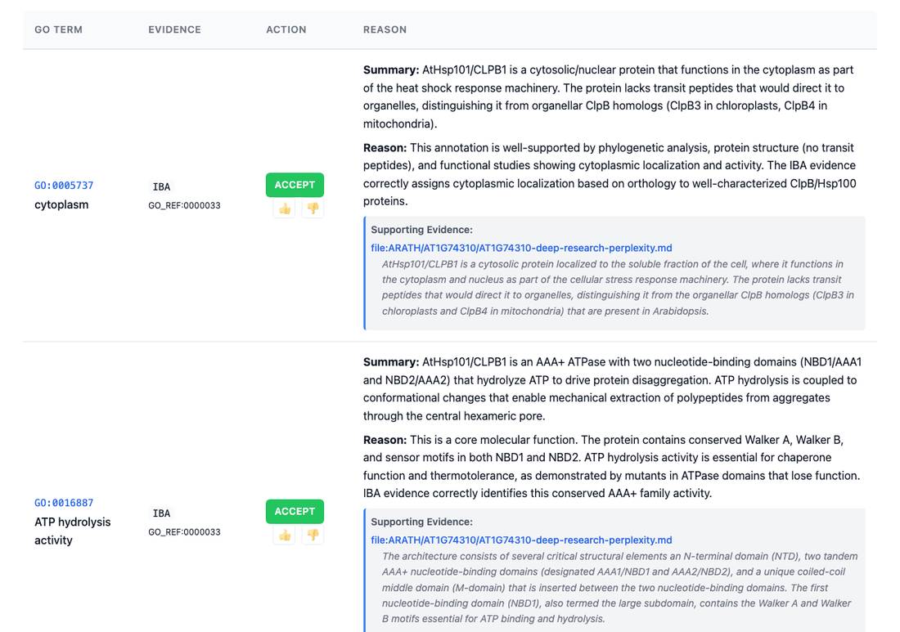Thumbs down the ATP hydrolysis activity row
The image size is (900, 632).
pyautogui.click(x=313, y=535)
